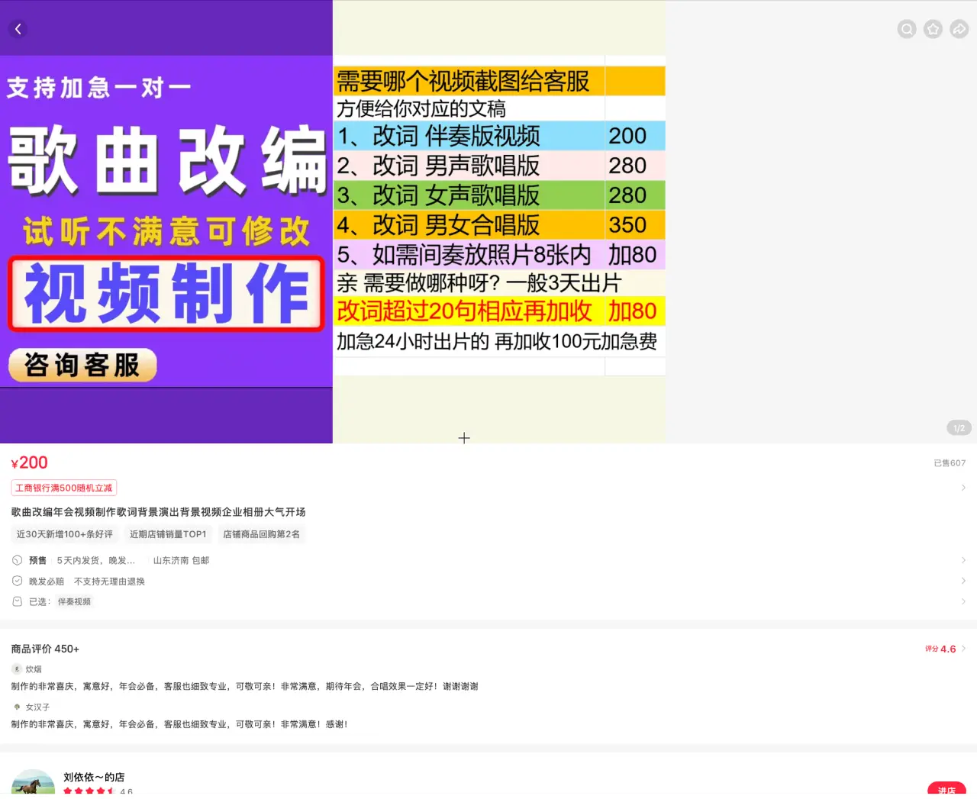Expand the 已选 伴奏视频 option chevron

click(963, 601)
